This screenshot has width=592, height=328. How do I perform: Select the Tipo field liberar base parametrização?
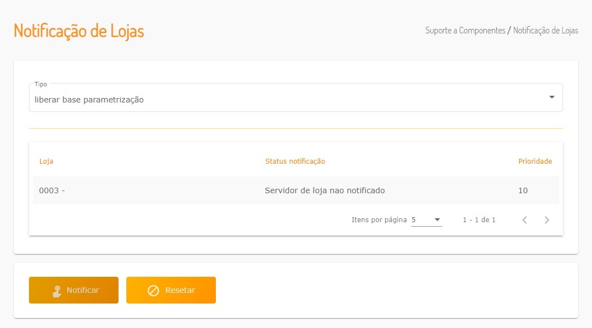tap(295, 97)
